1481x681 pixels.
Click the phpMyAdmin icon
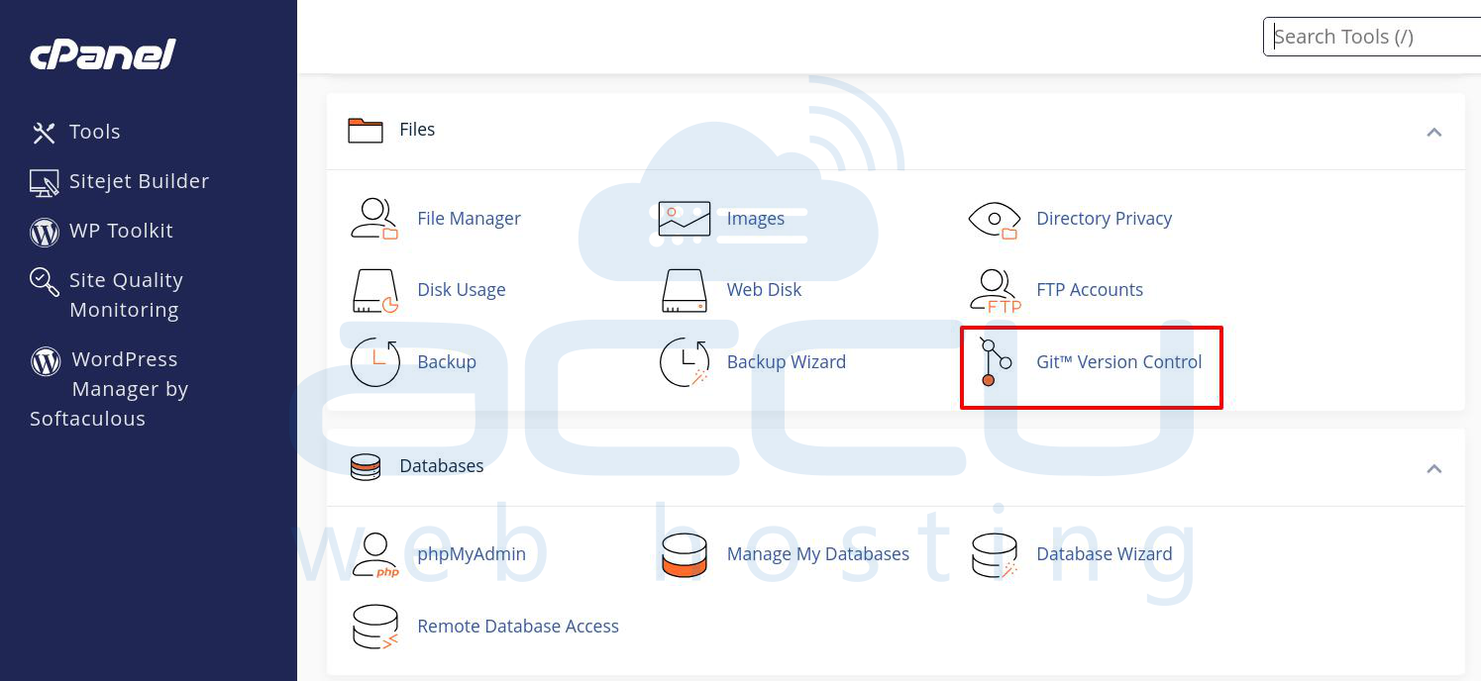375,555
